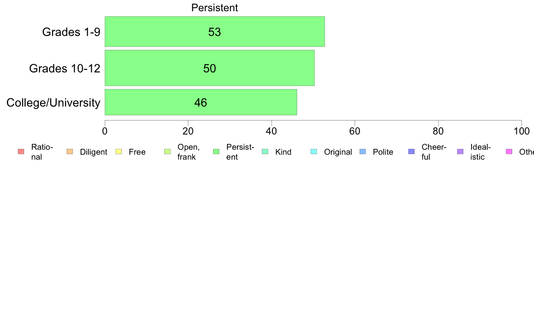Click the 60 tick on the x-axis
The height and width of the screenshot is (331, 534).
(355, 131)
